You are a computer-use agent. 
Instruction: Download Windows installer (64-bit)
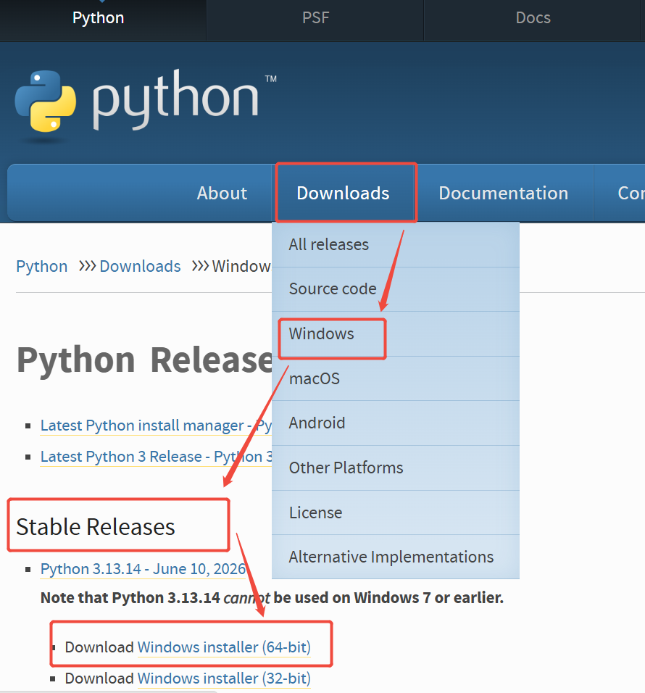[224, 647]
